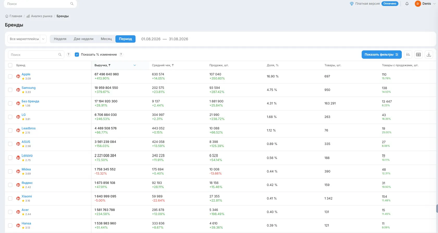The width and height of the screenshot is (438, 233).
Task: Click the marketplace icon beside Hansa
Action: tap(18, 225)
